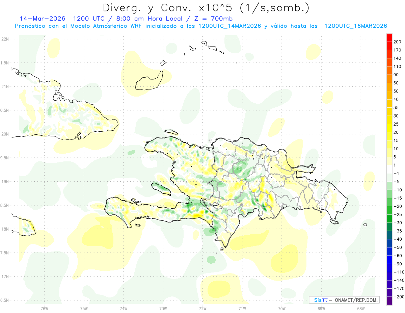Click the "-50" color scale label
This screenshot has width=405, height=313.
pyautogui.click(x=398, y=247)
